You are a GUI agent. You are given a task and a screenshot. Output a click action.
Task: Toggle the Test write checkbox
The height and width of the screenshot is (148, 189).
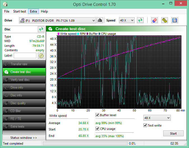coord(145,125)
